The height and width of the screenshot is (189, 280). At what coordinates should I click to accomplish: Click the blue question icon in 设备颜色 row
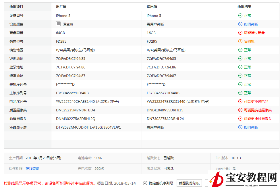click(x=240, y=24)
